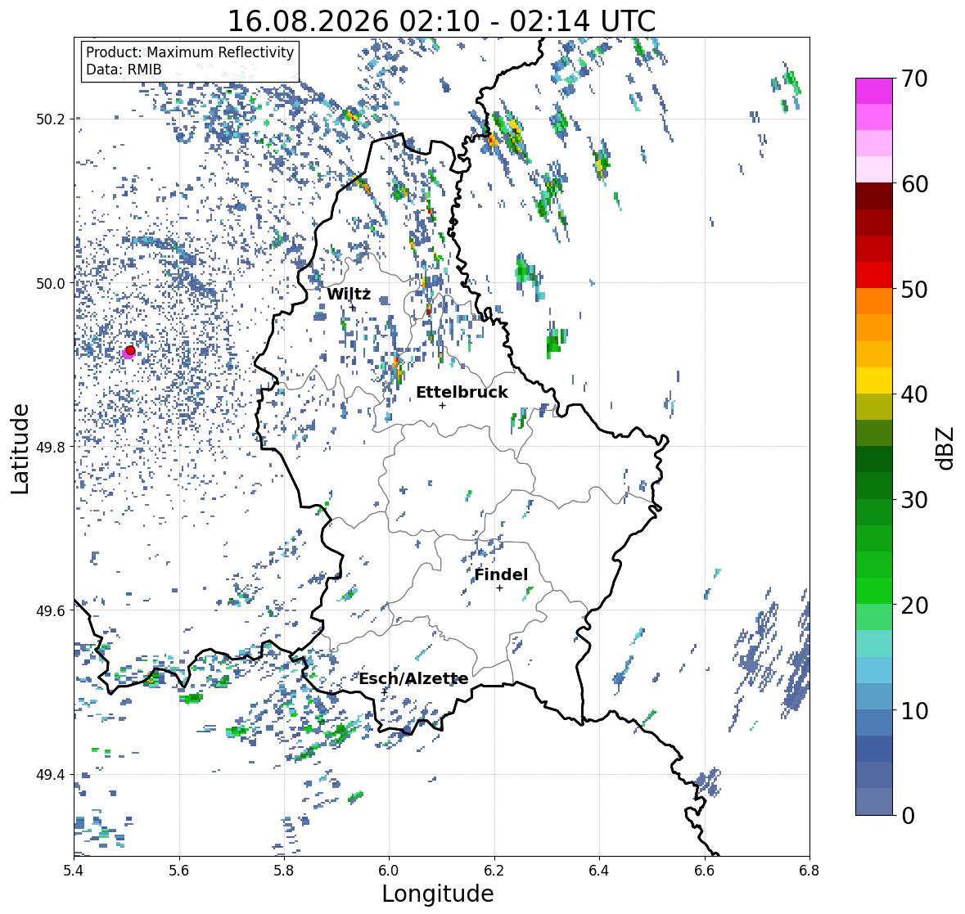Screen dimensions: 965x914
Task: Click the 50.0 latitude tick label
Action: tap(50, 284)
